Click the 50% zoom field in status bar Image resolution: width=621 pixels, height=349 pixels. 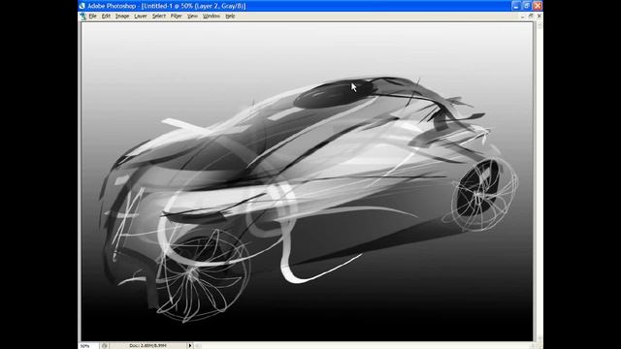88,346
